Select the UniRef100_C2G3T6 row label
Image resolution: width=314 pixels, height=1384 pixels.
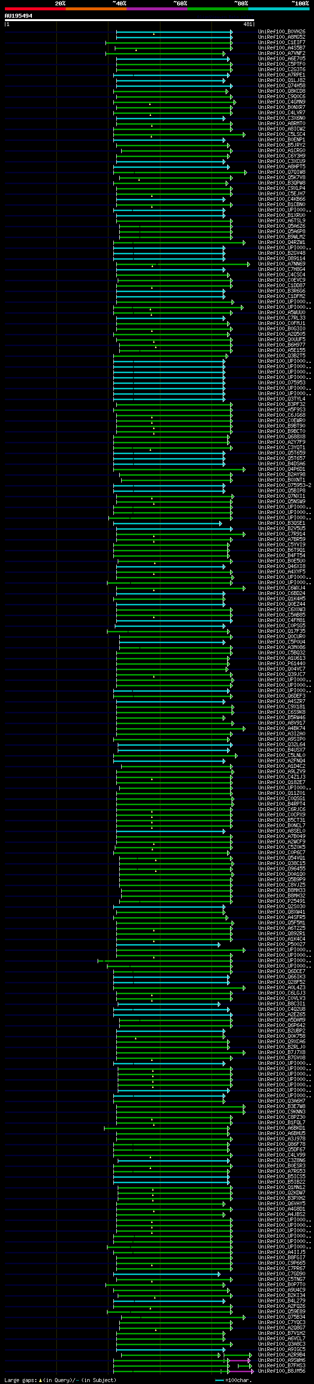(282, 69)
